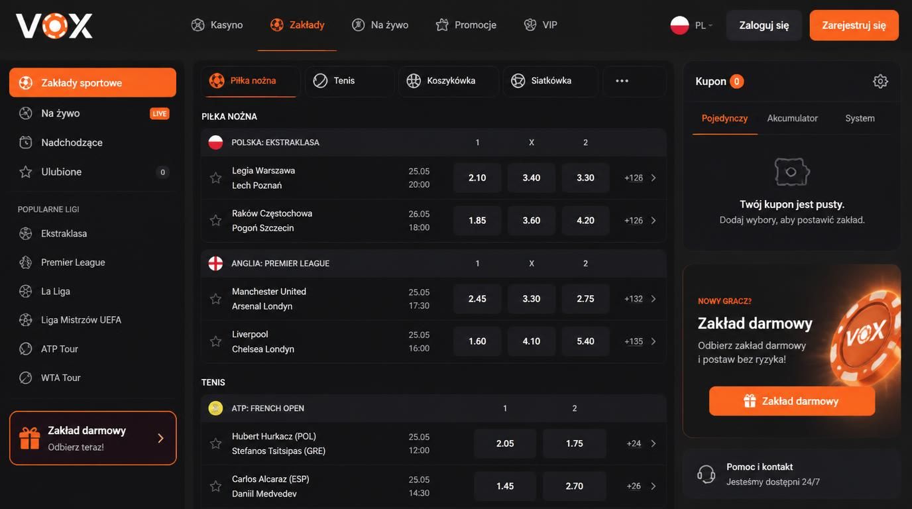Select the Koszykówka sport tab
The width and height of the screenshot is (912, 509).
click(x=448, y=81)
